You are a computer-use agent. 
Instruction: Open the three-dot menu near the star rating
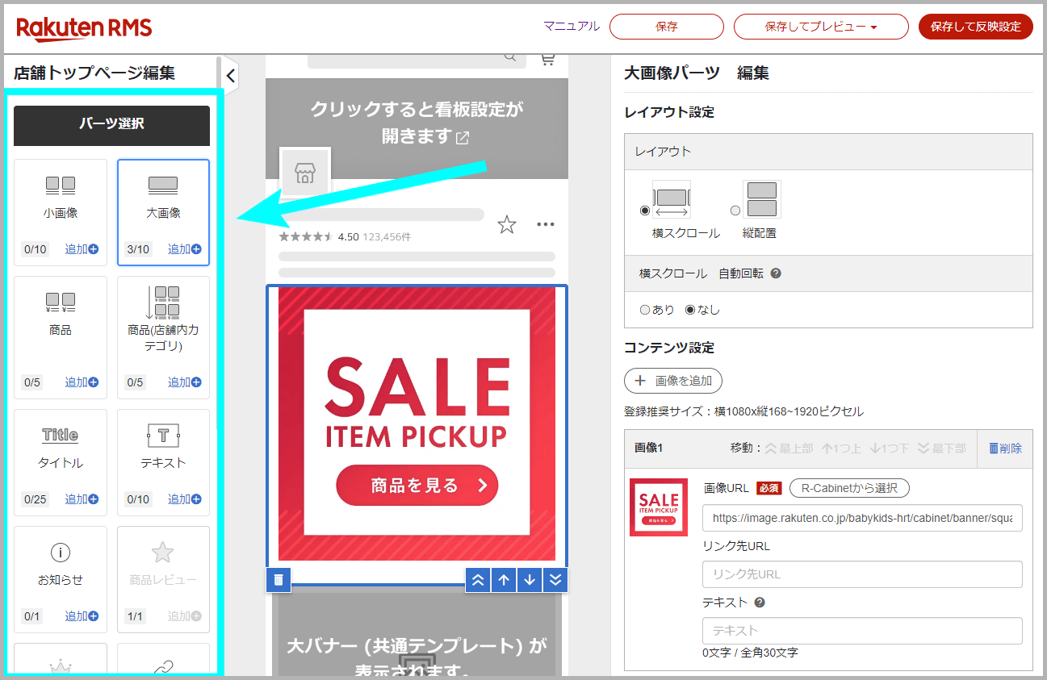(x=546, y=225)
